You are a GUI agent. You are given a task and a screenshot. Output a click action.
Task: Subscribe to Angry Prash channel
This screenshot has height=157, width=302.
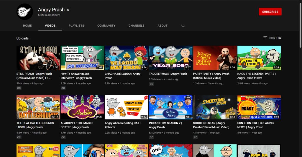(x=270, y=12)
